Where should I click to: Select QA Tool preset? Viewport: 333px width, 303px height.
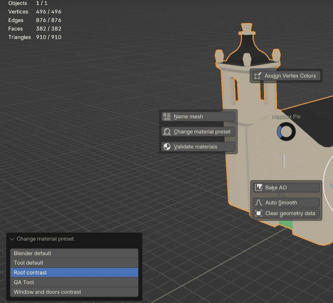[x=74, y=282]
